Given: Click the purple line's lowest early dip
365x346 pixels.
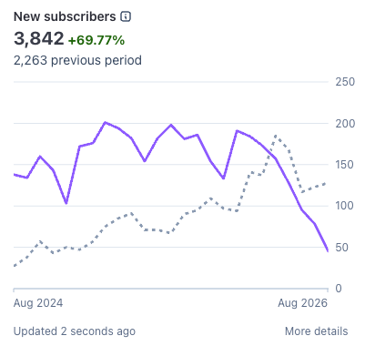Looking at the screenshot, I should pyautogui.click(x=66, y=203).
